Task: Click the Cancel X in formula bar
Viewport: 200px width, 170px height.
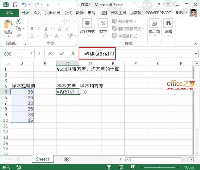Action: coord(50,54)
